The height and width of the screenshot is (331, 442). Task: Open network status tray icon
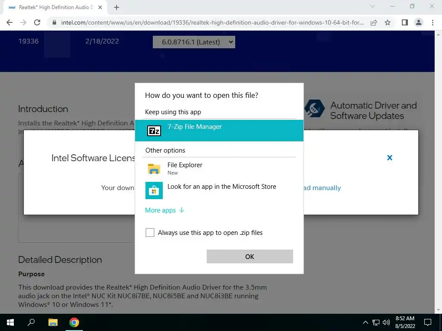[376, 322]
